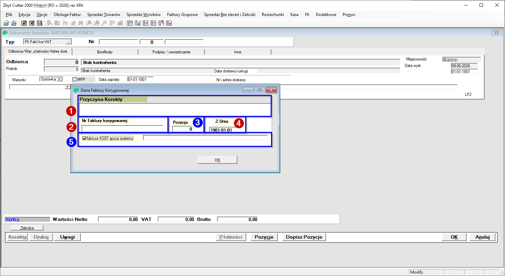Open the Typ FK Fakt kor VAT dropdown
Image resolution: width=505 pixels, height=276 pixels.
tap(69, 42)
